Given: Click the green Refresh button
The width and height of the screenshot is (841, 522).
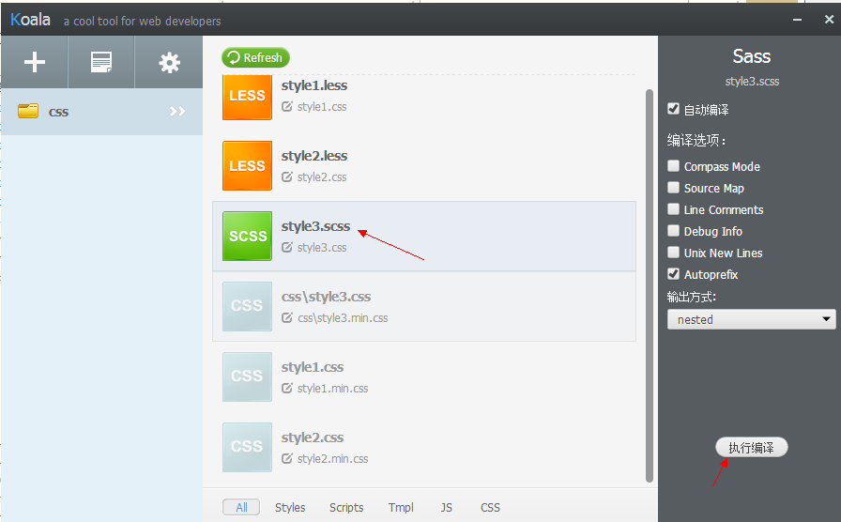Looking at the screenshot, I should (x=256, y=57).
